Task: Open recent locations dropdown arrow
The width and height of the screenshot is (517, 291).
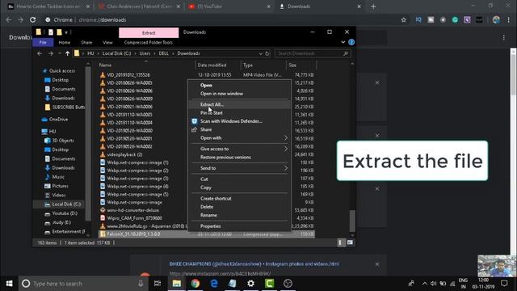Action: (x=59, y=53)
